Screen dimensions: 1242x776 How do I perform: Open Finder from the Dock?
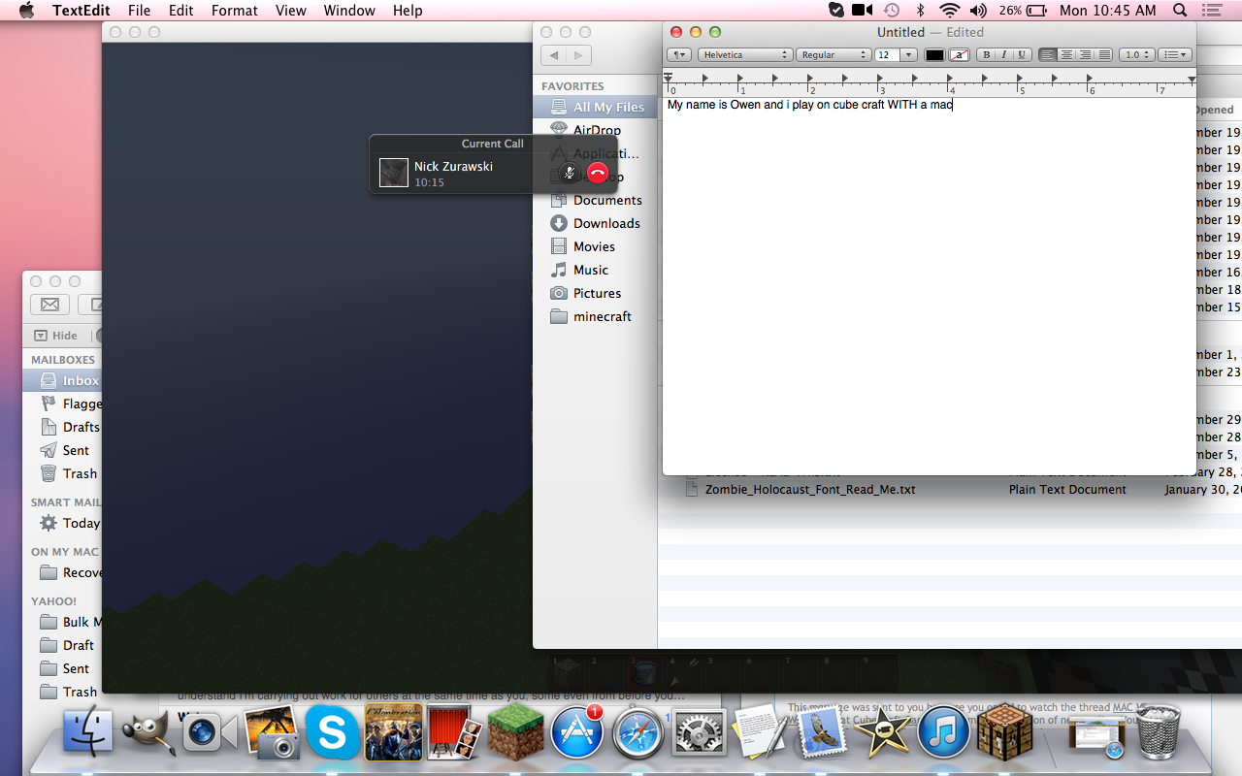[x=88, y=731]
